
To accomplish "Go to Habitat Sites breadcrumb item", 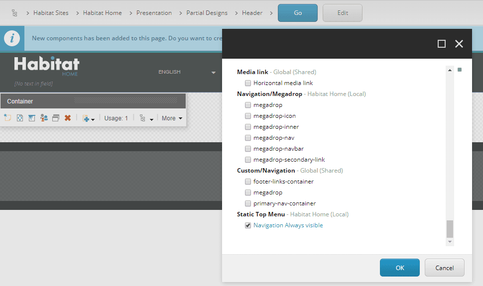I will 51,13.
